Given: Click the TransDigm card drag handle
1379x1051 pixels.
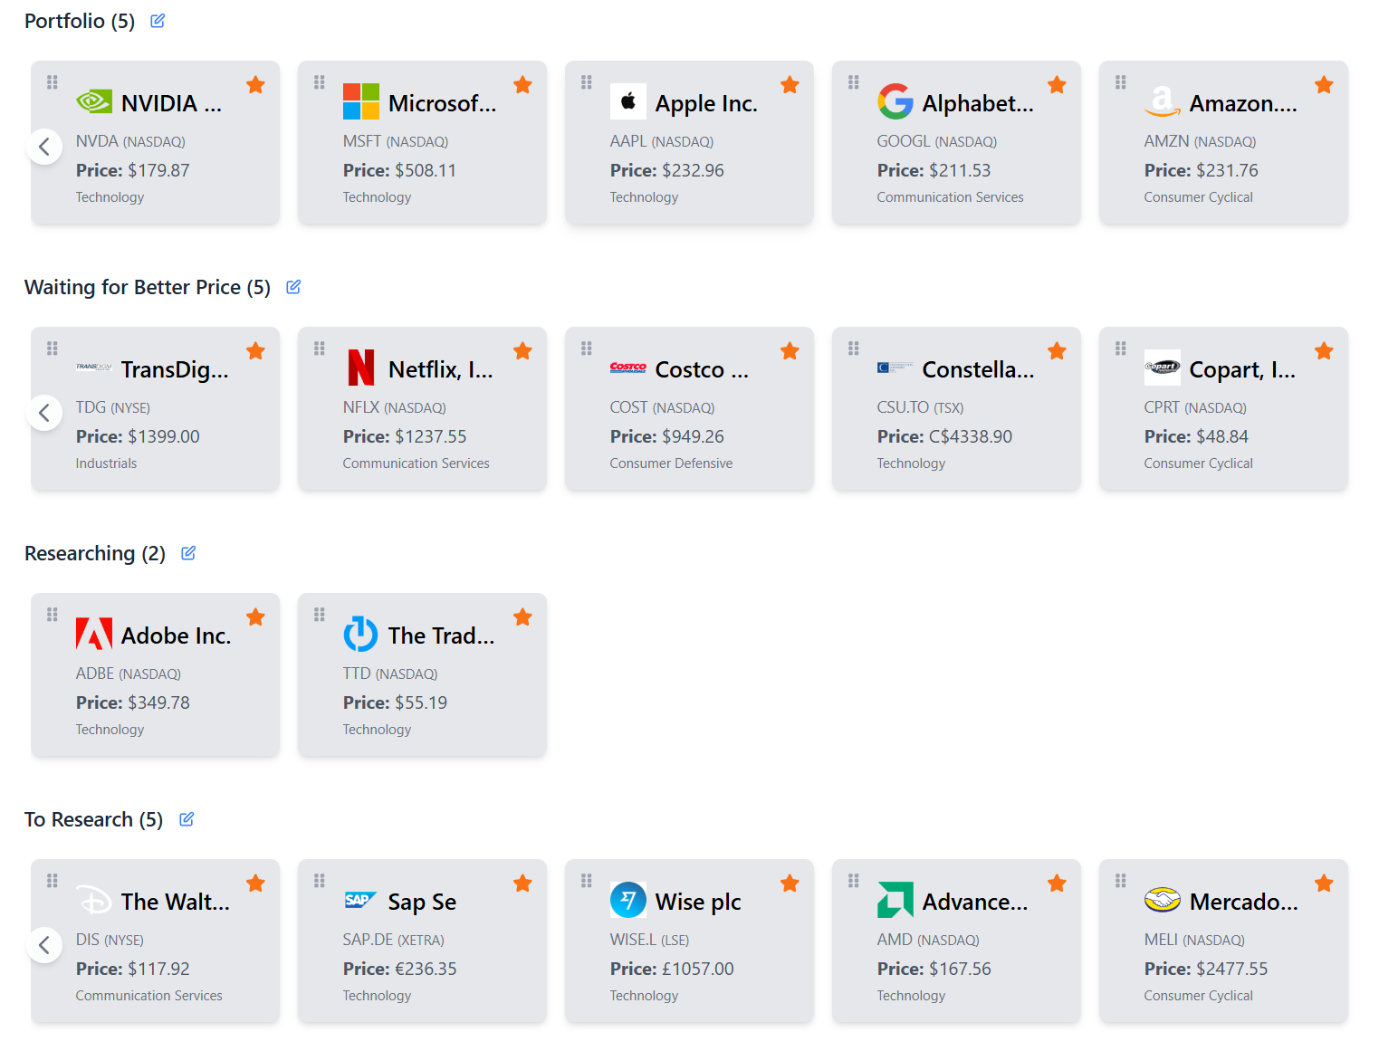Looking at the screenshot, I should pyautogui.click(x=53, y=349).
